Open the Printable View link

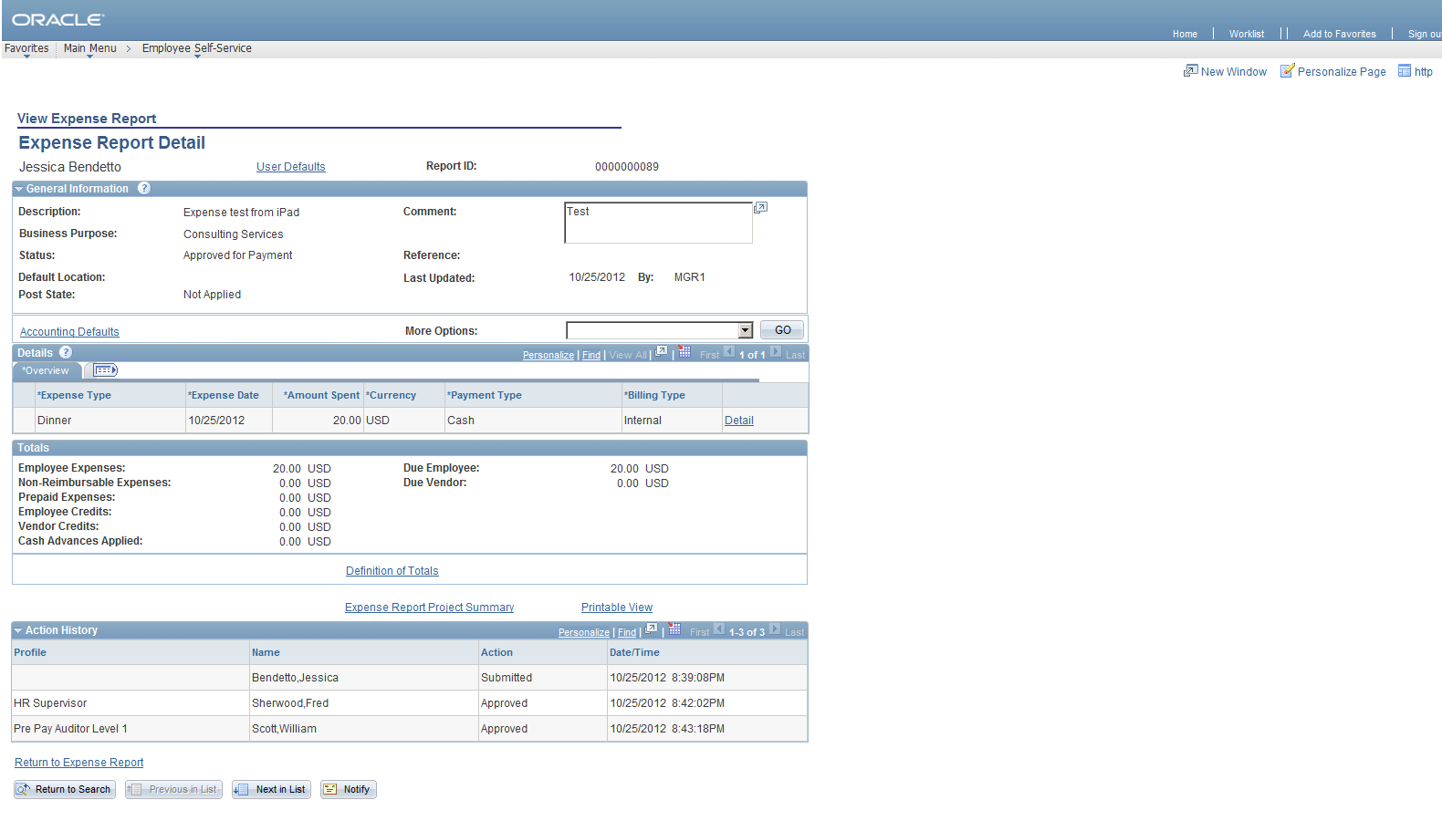pos(616,608)
